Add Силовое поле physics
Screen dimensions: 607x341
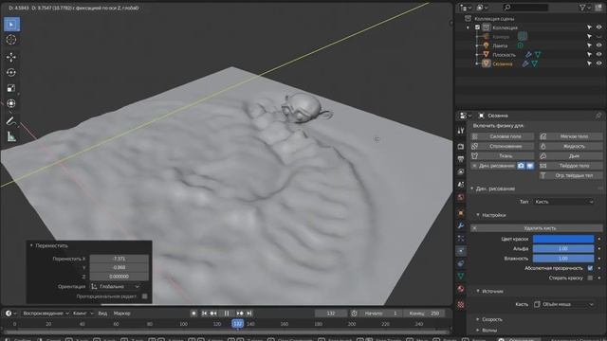point(503,136)
